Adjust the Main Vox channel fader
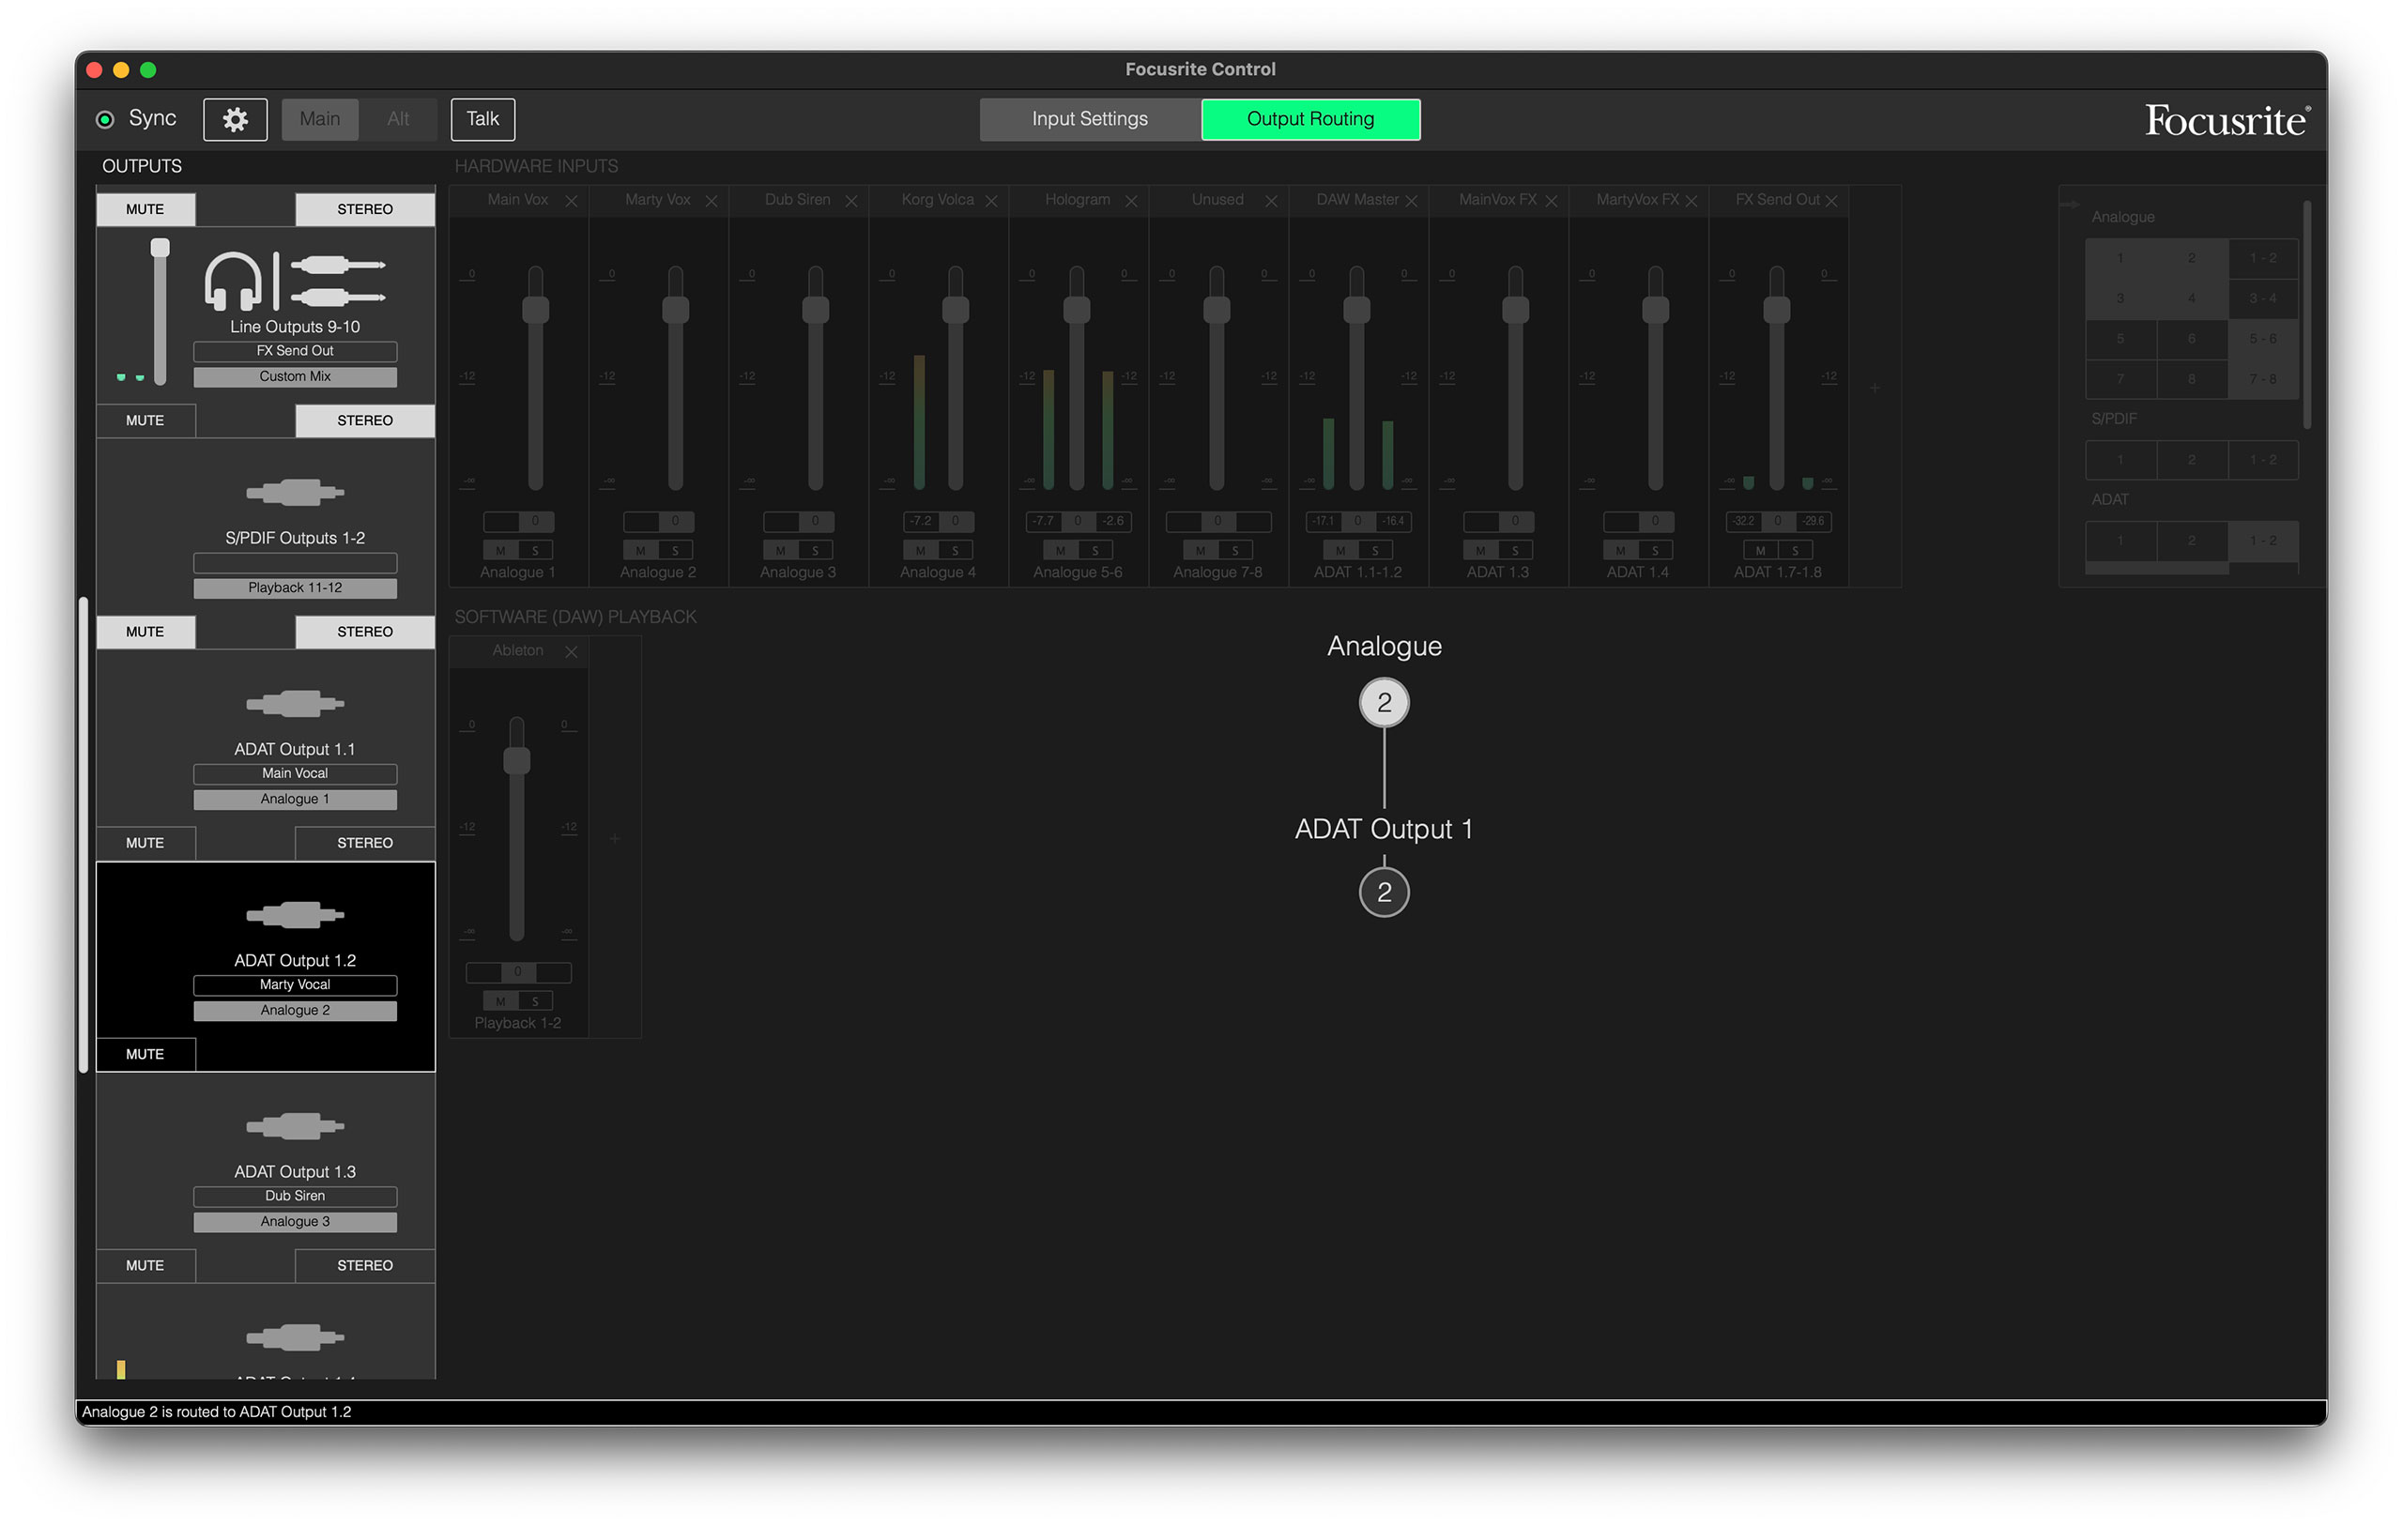 (536, 310)
